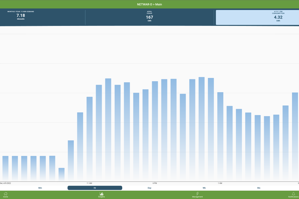Show the Wk interval view

[x=204, y=188]
